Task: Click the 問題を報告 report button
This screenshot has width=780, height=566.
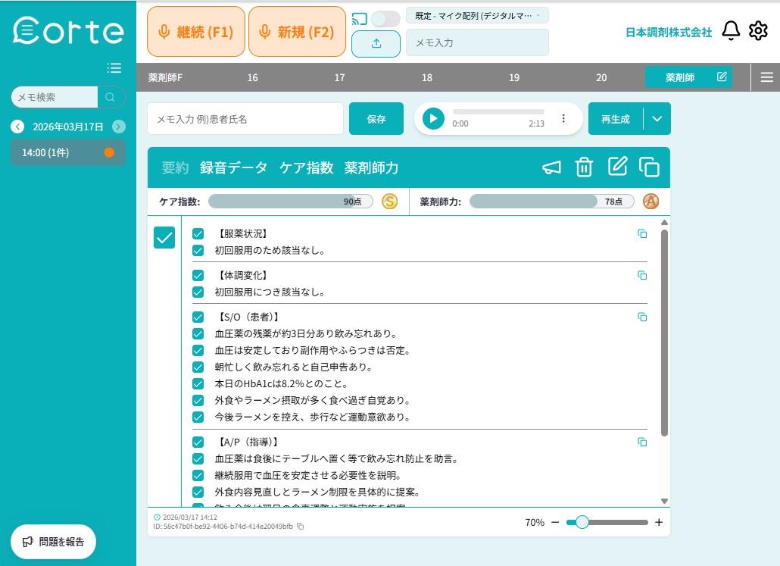Action: 53,541
